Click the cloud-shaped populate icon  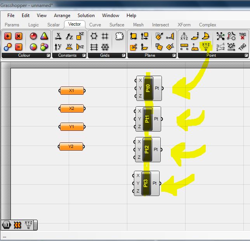tap(119, 36)
